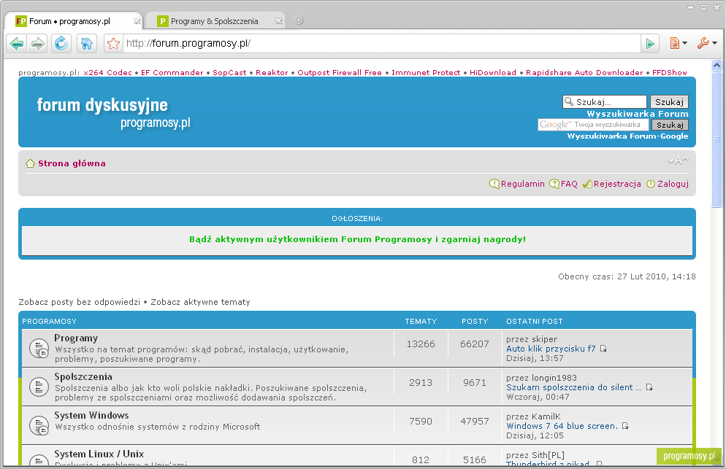Open the SopCast link
Screen dimensions: 726x469
(229, 73)
